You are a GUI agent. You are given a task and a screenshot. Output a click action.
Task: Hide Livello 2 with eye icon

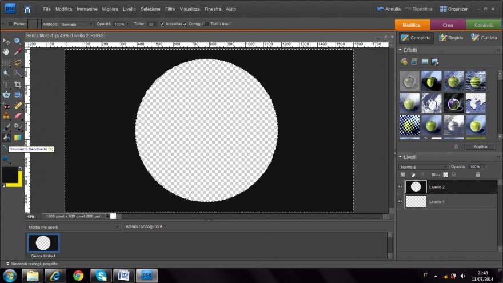pos(400,186)
